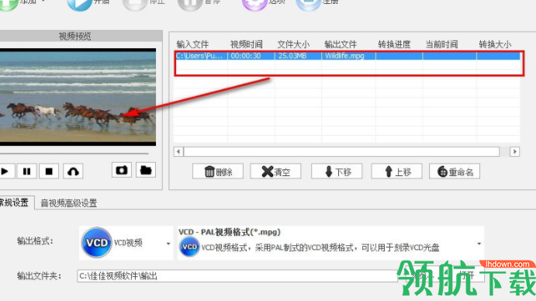This screenshot has height=301, width=536.
Task: Click the green add file toolbar icon
Action: 9,4
